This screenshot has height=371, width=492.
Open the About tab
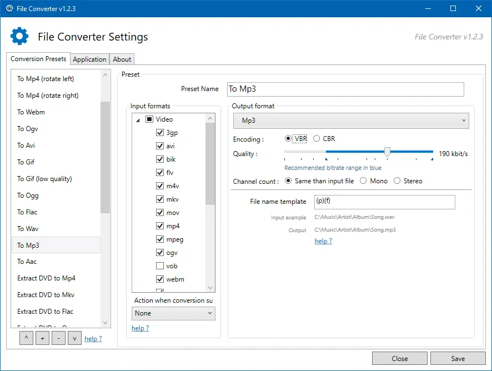[x=122, y=59]
